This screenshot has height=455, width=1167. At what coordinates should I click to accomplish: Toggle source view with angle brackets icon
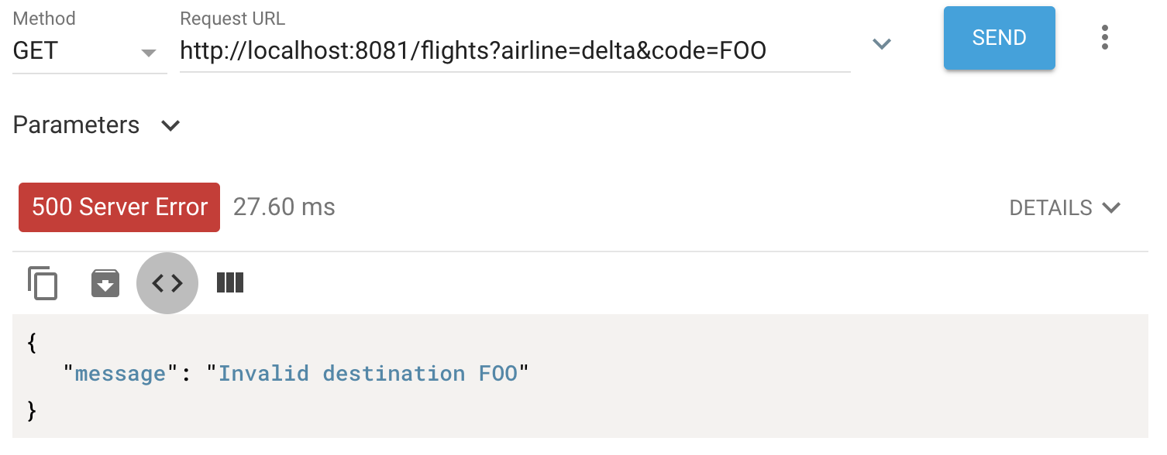click(167, 283)
